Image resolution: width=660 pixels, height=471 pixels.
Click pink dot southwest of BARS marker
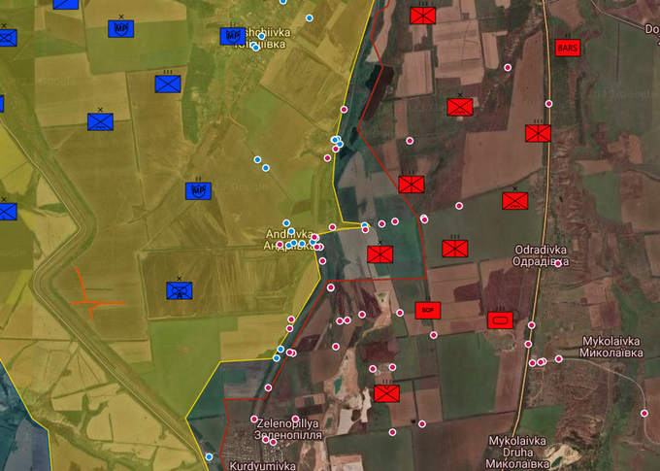tap(508, 67)
